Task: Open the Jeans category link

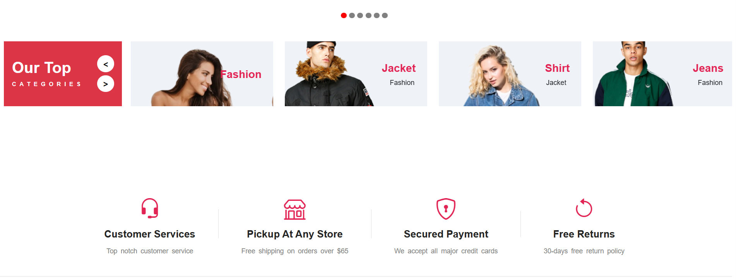Action: [708, 68]
